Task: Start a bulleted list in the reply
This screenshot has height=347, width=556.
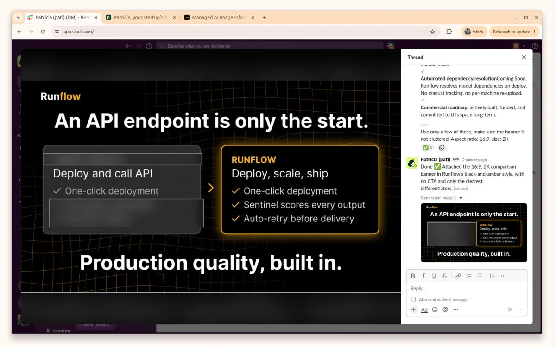Action: (x=480, y=276)
